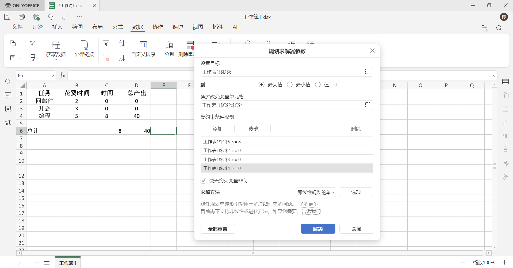Open the 获取数据 (Get Data) tool
Screen dimensions: 513x268
tap(56, 50)
